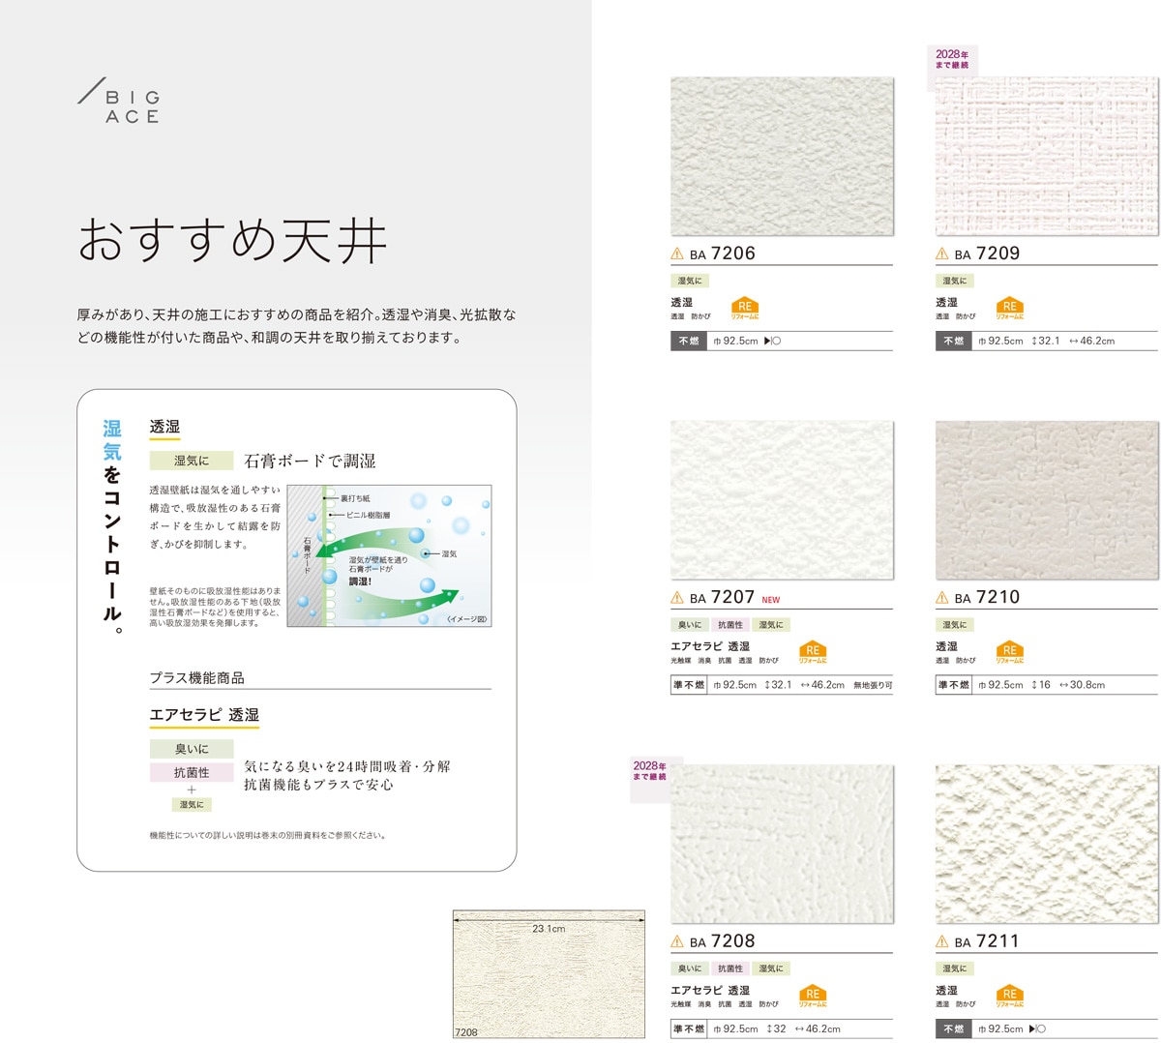This screenshot has width=1161, height=1043.
Task: Click the 2028年 badge on BA 7208 swatch
Action: point(650,771)
